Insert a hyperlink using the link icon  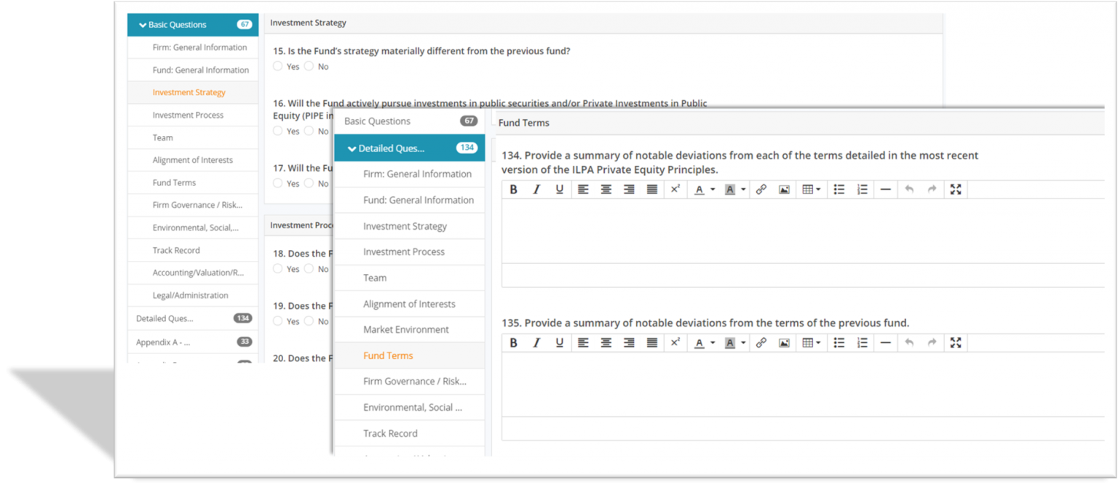(761, 189)
